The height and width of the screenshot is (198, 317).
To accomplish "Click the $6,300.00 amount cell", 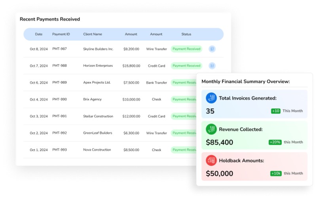I will [131, 133].
